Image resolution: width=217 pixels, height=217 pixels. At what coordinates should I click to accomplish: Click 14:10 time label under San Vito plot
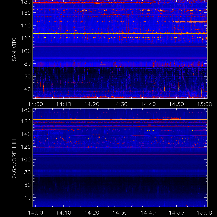click(64, 104)
